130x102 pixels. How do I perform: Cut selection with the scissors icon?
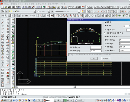tap(23, 7)
